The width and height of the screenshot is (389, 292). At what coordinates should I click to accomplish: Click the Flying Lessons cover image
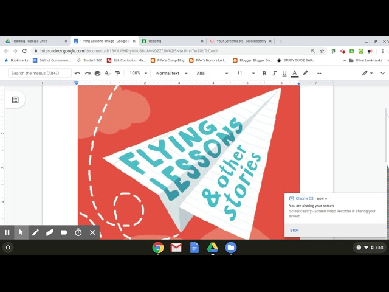[188, 162]
